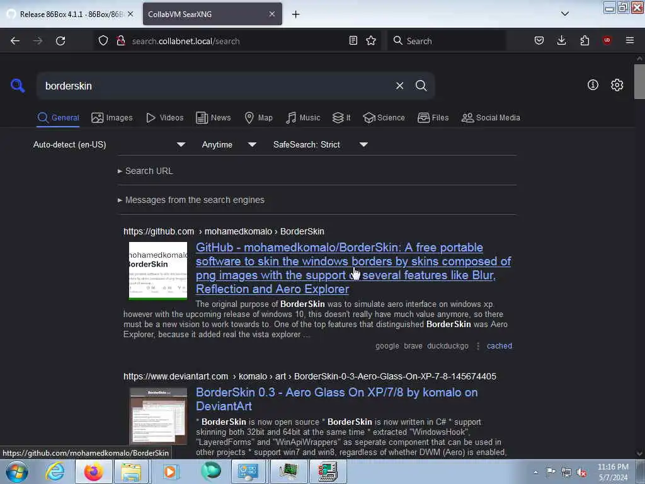Select the Music search category
The width and height of the screenshot is (645, 484).
(303, 118)
